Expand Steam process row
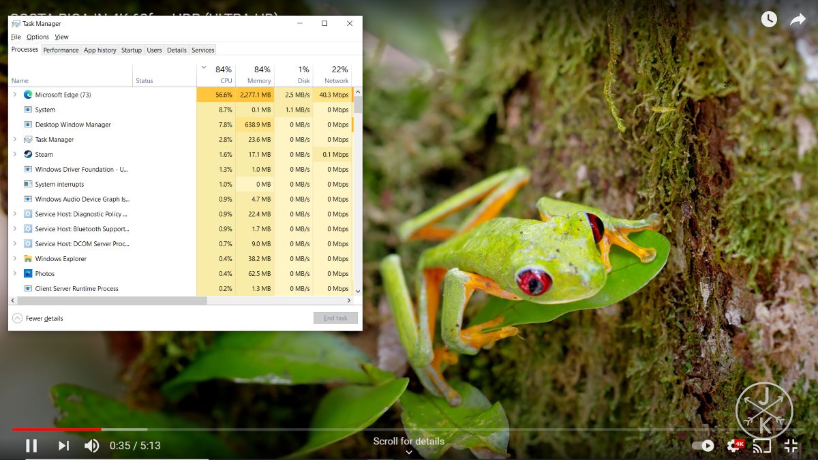Image resolution: width=818 pixels, height=460 pixels. click(x=15, y=155)
